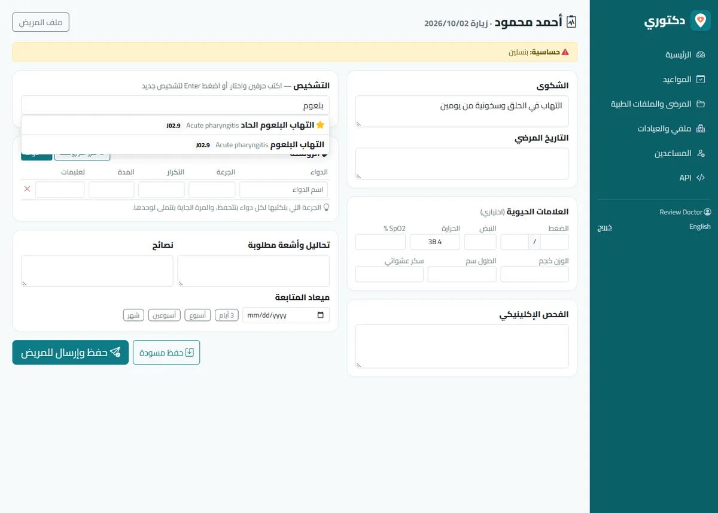
Task: Click the starred favorite icon on التهاب البلعوم الحاد
Action: [320, 125]
